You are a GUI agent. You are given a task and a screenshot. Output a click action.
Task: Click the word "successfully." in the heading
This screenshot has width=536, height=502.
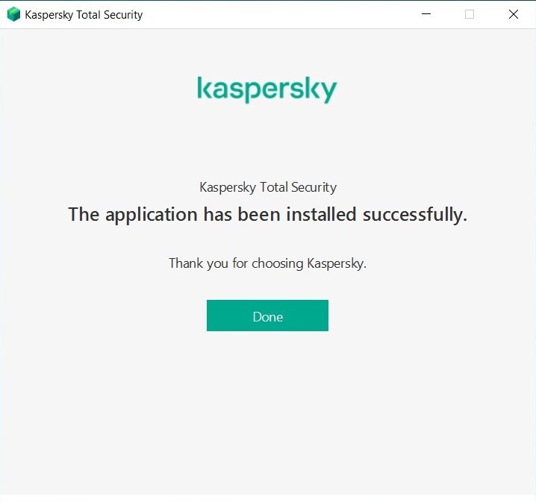(x=415, y=215)
